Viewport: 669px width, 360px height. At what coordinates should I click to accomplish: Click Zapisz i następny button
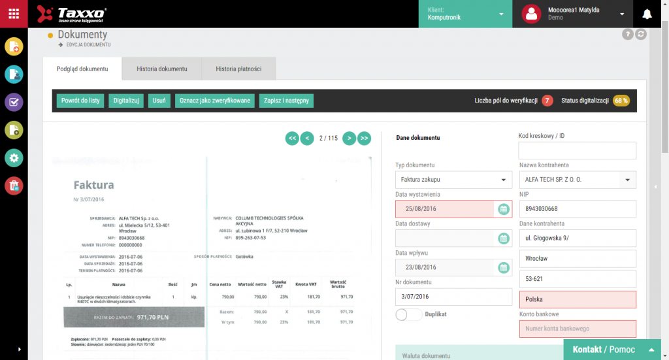pos(286,101)
